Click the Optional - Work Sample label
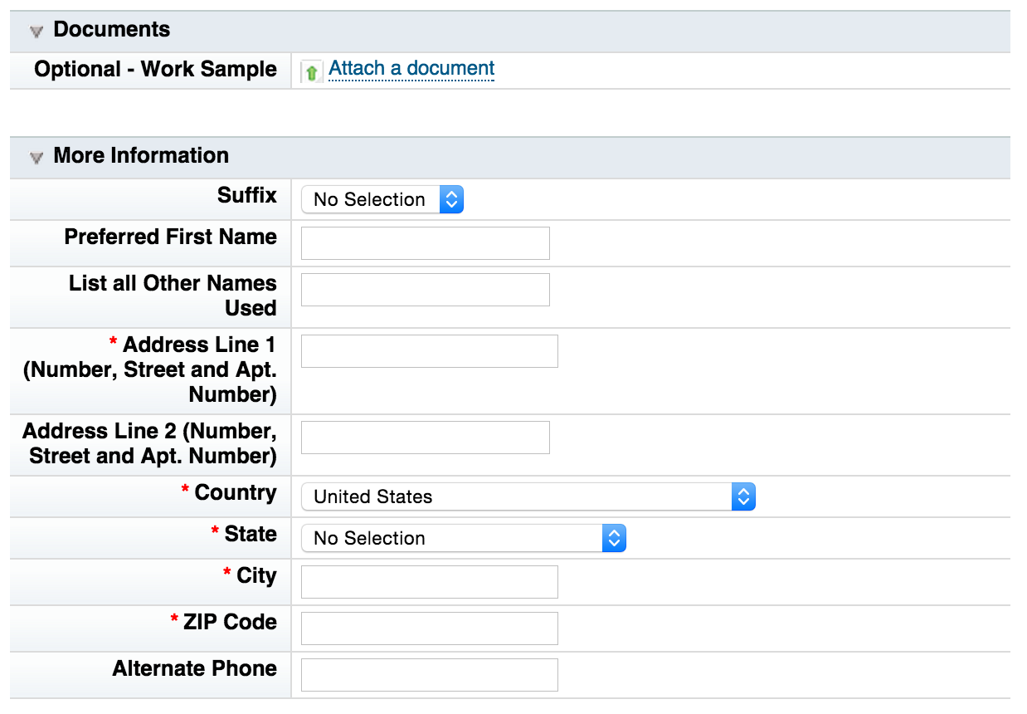 pyautogui.click(x=155, y=70)
